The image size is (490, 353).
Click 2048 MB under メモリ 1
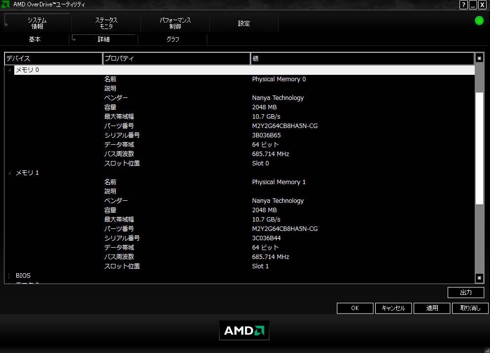264,210
